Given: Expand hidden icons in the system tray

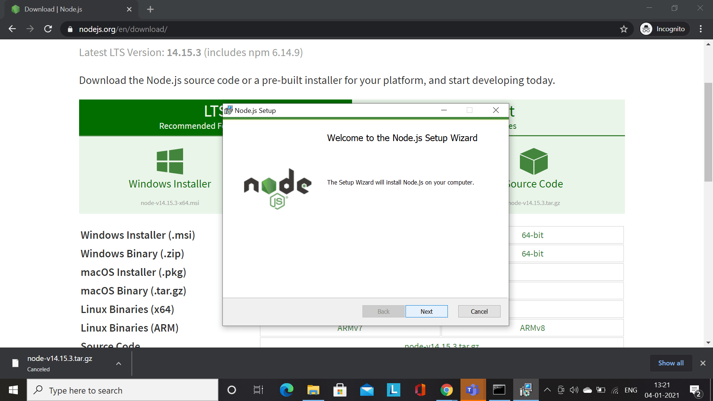Looking at the screenshot, I should coord(547,390).
